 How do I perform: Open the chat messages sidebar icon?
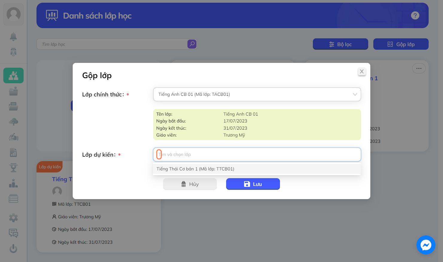tap(13, 233)
